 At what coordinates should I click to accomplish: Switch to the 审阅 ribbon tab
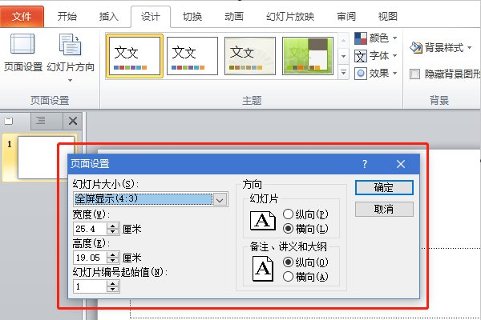[x=346, y=16]
